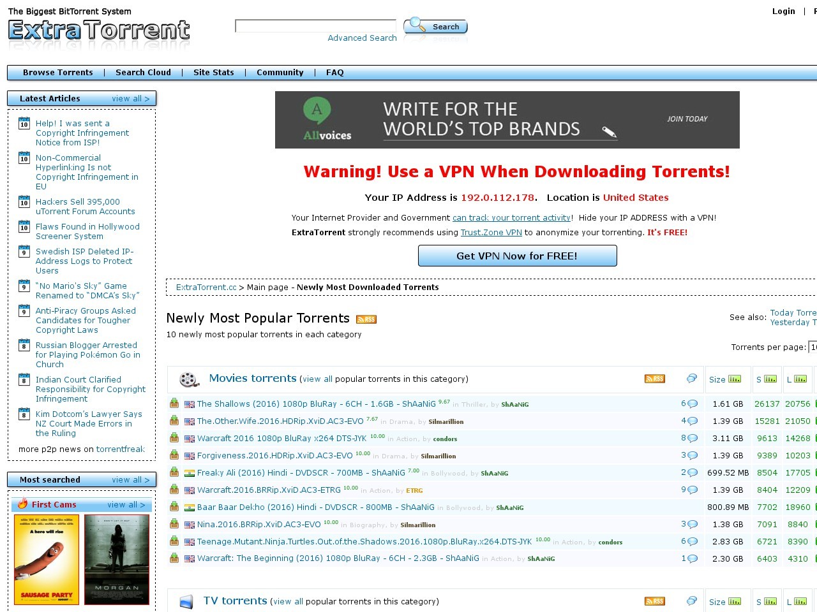Viewport: 817px width, 612px height.
Task: Click the Allvoices banner advertisement
Action: coord(507,120)
